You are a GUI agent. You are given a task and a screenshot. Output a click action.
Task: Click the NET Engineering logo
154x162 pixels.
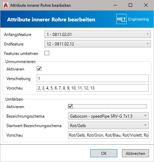[x=132, y=19]
